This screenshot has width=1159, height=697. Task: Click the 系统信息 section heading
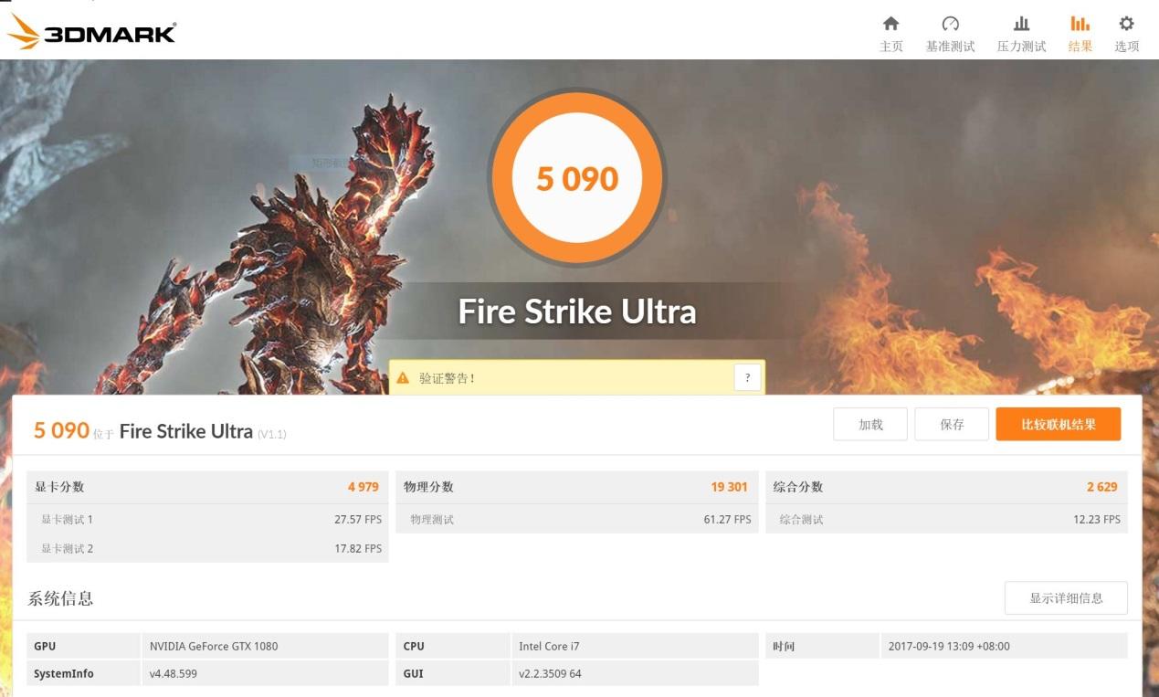click(x=60, y=598)
